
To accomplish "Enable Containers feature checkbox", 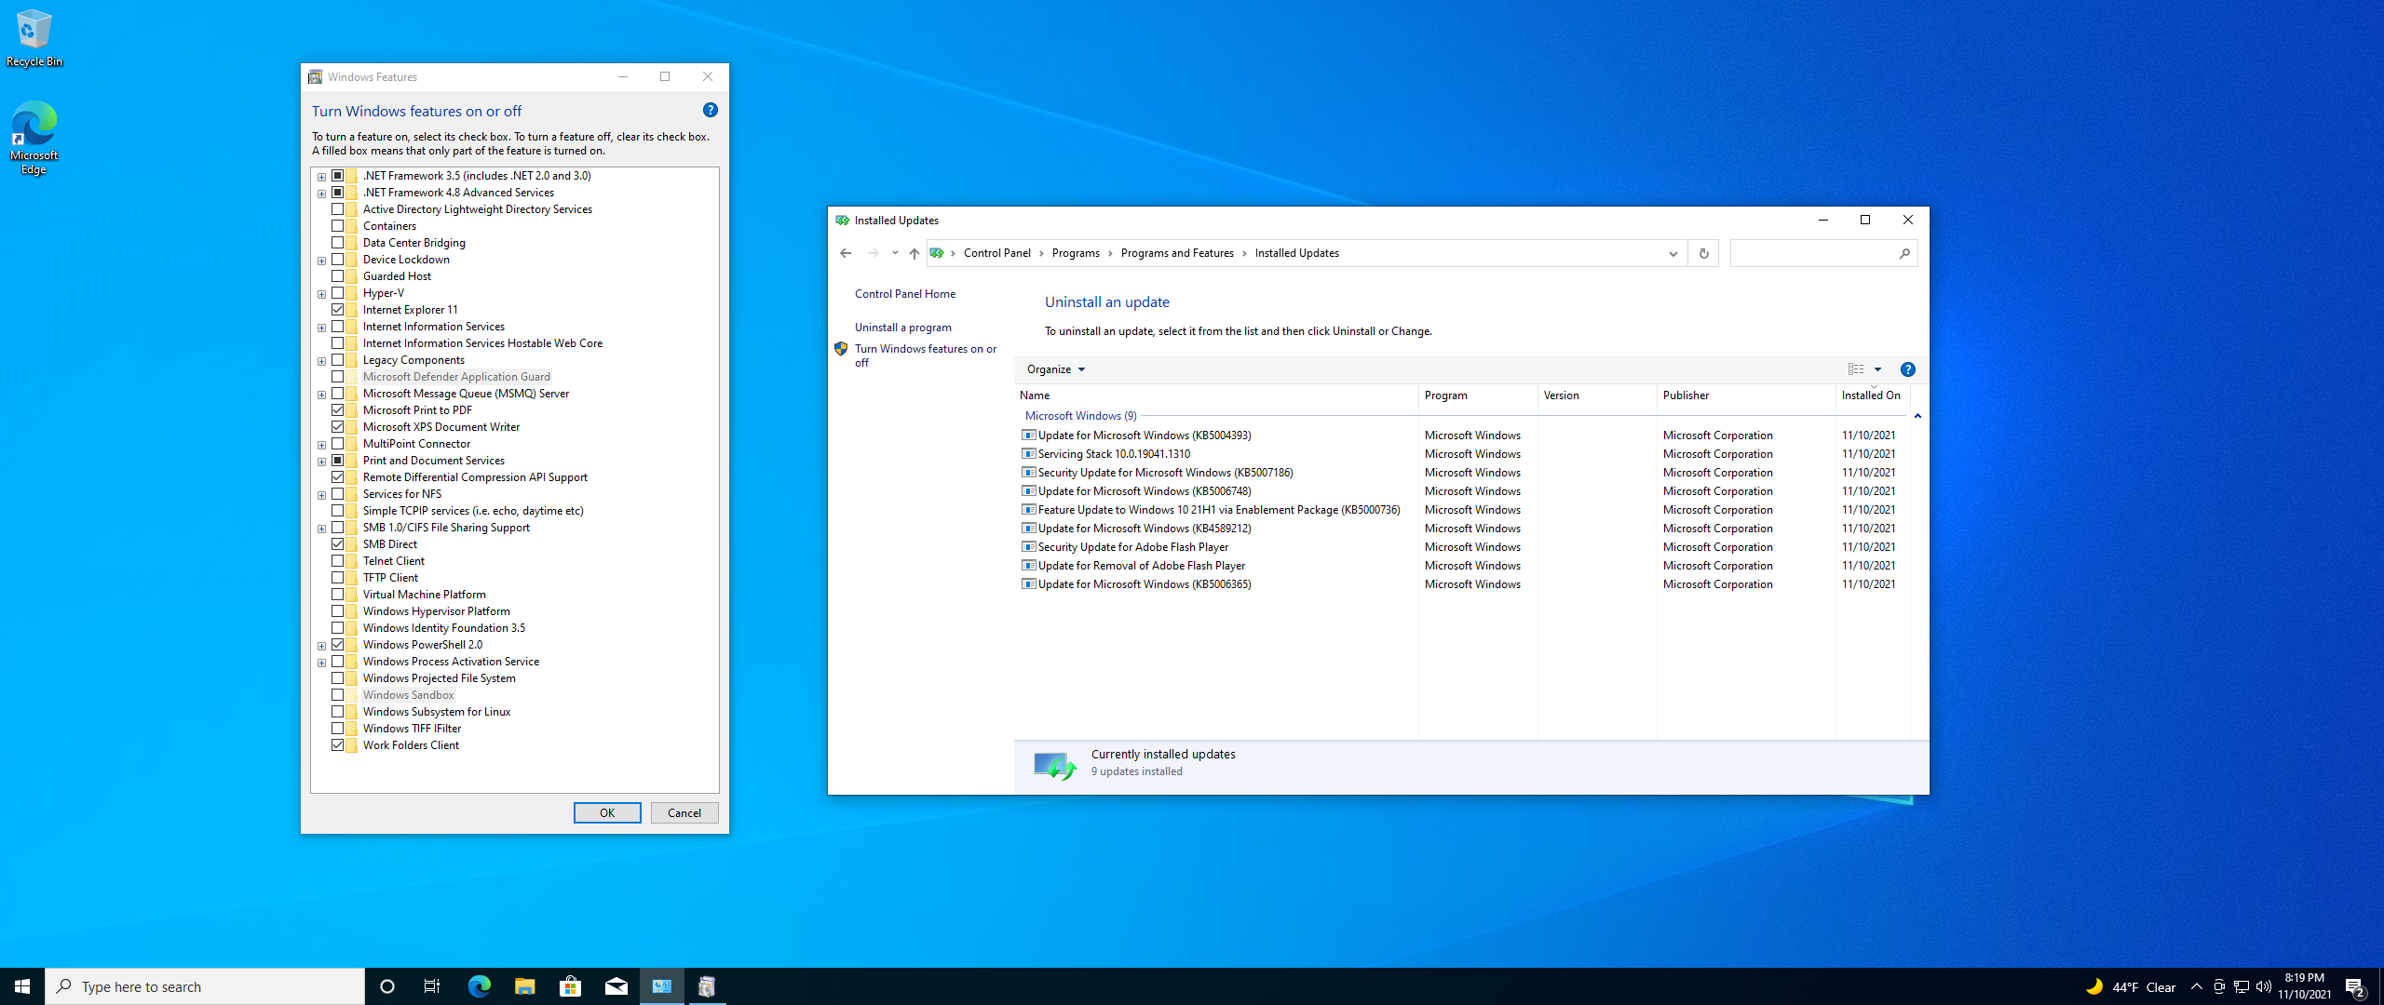I will click(x=337, y=226).
